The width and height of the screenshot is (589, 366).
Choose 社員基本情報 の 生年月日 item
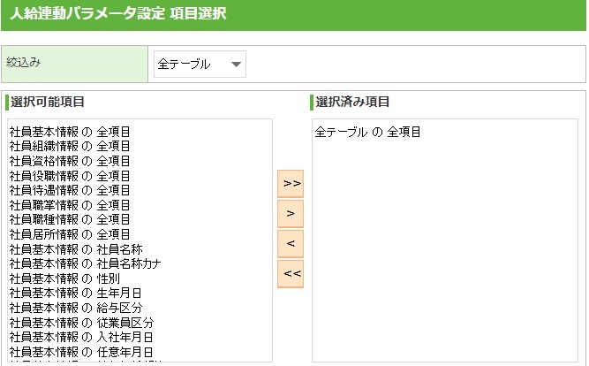click(76, 293)
